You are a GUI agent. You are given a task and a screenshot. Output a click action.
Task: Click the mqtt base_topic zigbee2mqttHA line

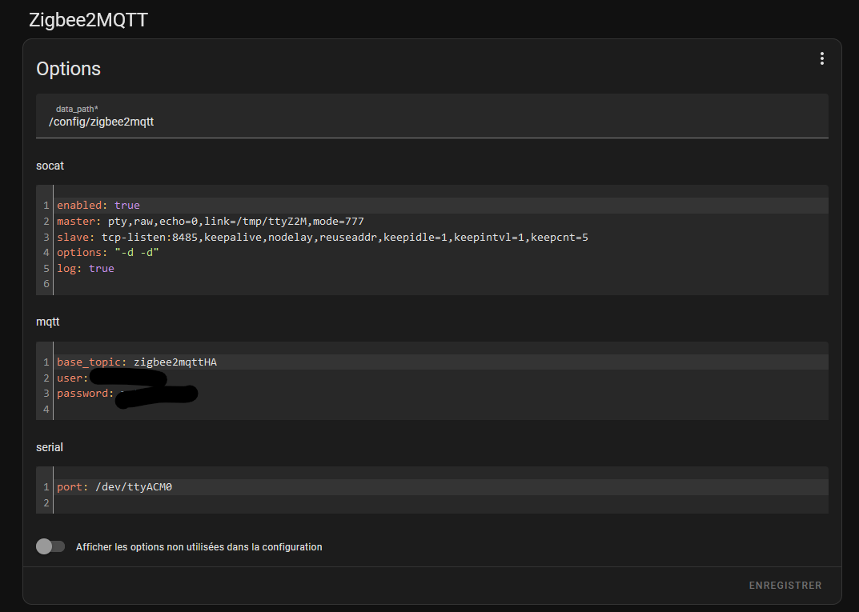coord(137,362)
